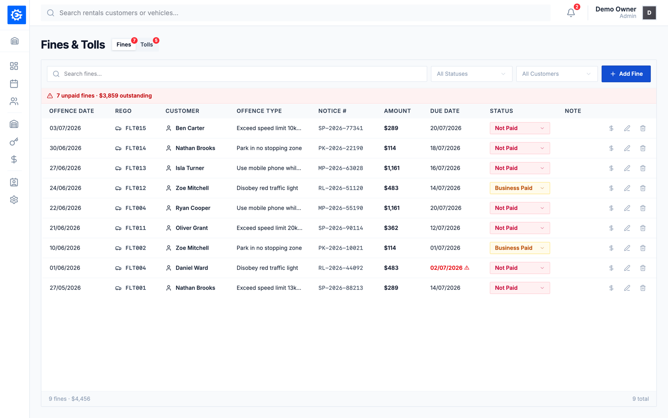Open the notifications bell

(x=571, y=13)
